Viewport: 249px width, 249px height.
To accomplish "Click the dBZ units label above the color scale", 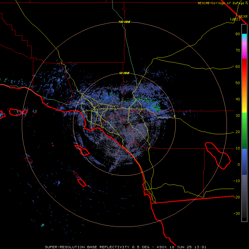I will pos(235,19).
